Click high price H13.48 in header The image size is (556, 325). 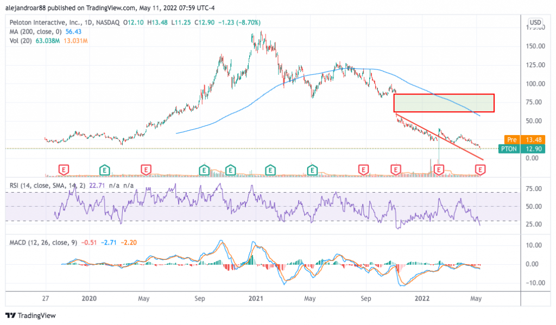(x=157, y=22)
